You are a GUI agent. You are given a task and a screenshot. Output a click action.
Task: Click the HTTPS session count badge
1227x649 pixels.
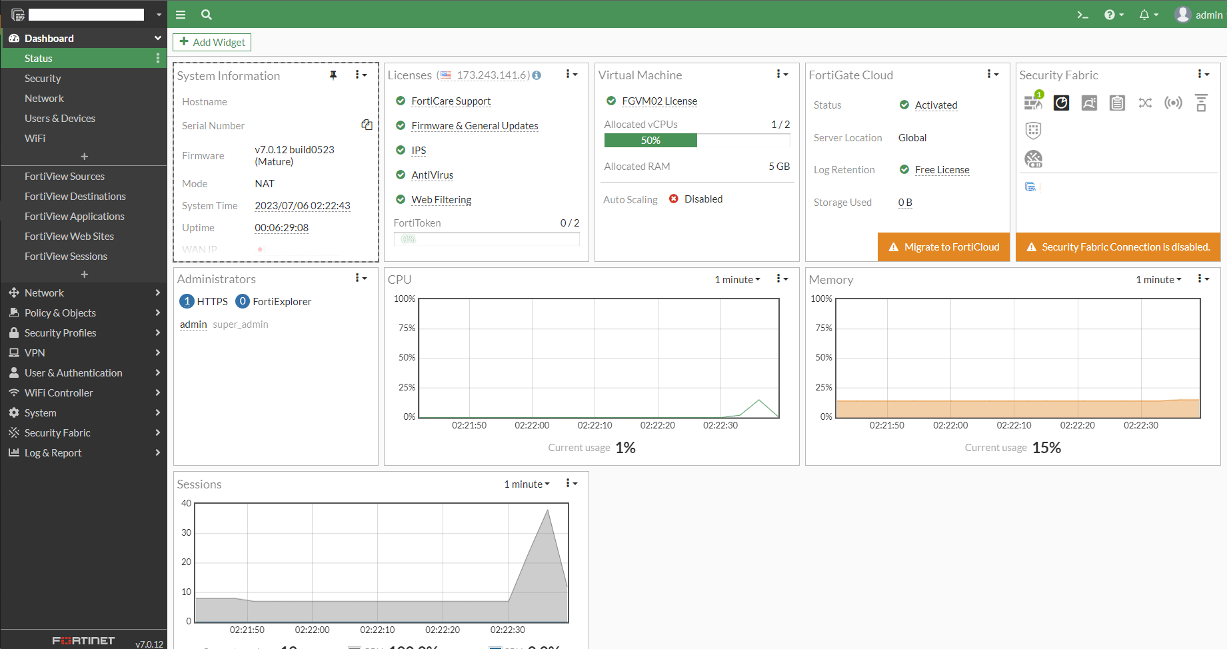tap(187, 301)
